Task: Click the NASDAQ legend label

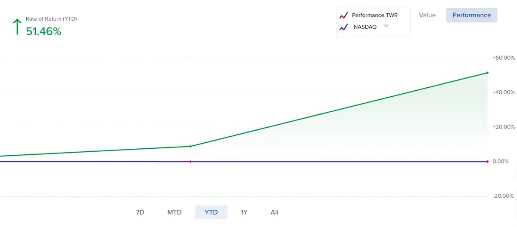Action: click(365, 27)
